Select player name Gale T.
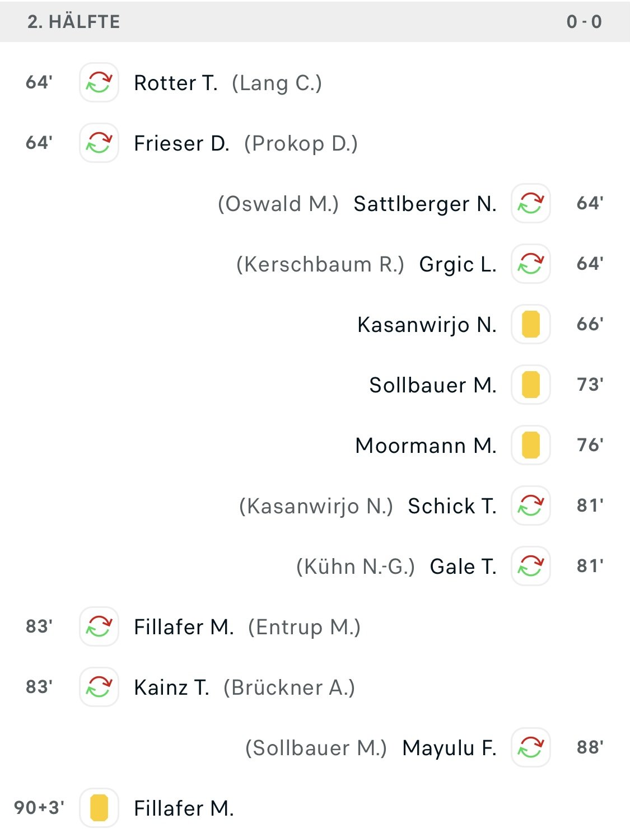Image resolution: width=630 pixels, height=833 pixels. point(463,567)
